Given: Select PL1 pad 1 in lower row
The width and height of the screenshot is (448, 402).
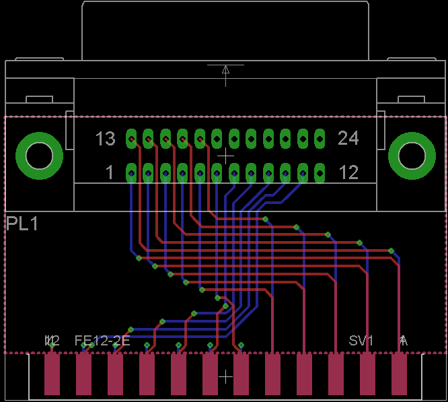Looking at the screenshot, I should (131, 173).
